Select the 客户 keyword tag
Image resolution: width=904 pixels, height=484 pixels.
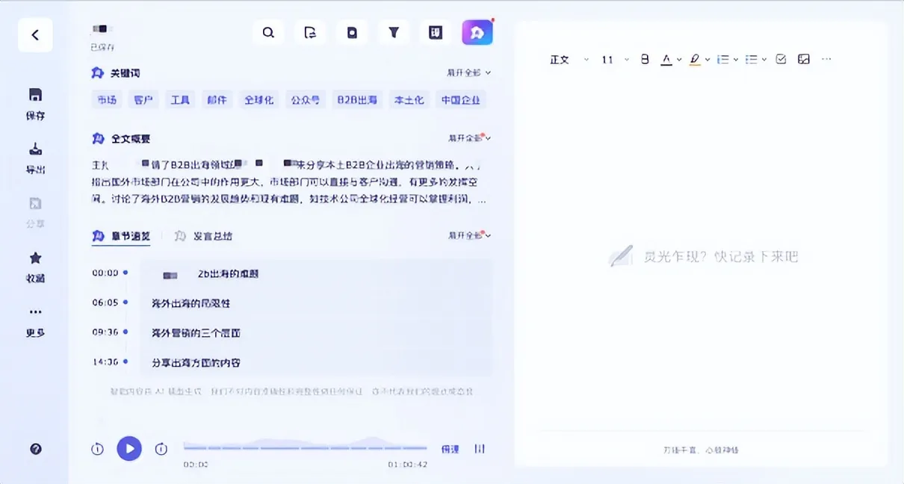[x=143, y=99]
